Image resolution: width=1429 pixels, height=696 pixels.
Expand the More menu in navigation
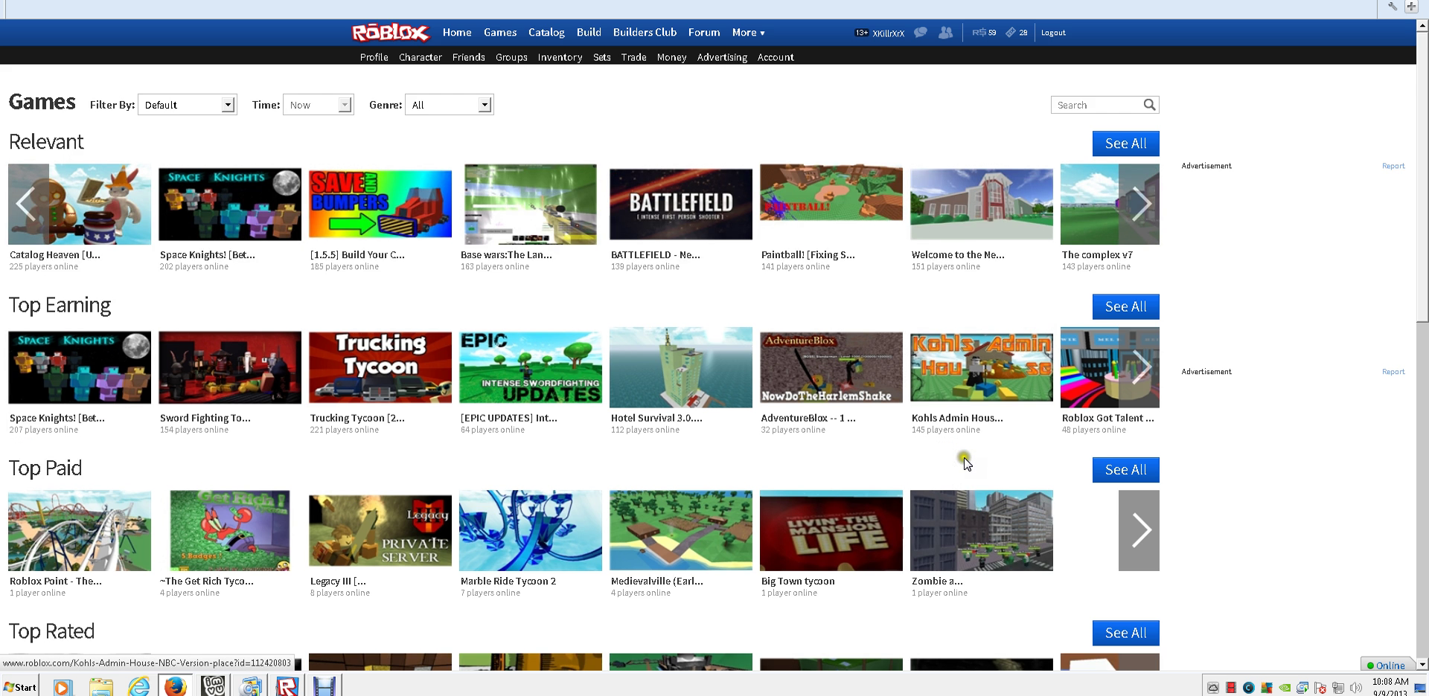pos(748,33)
